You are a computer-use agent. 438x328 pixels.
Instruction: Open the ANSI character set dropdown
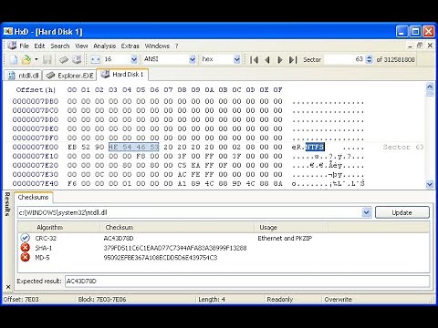click(193, 59)
